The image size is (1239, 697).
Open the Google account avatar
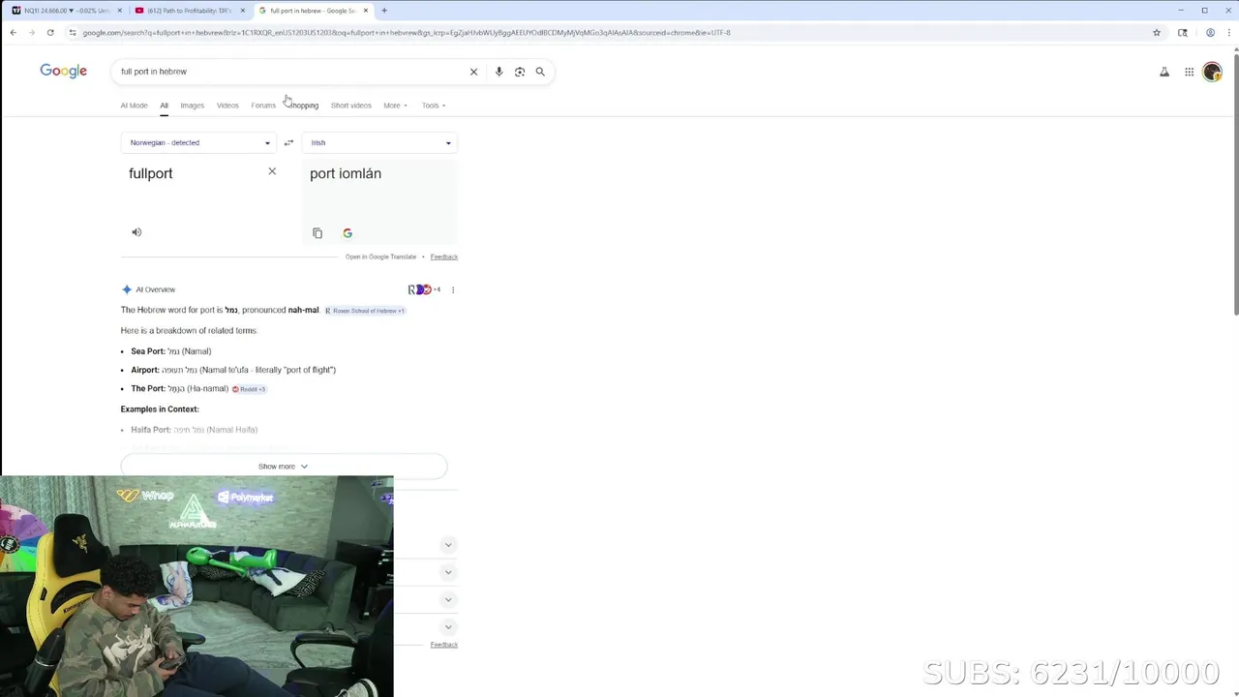(x=1212, y=72)
